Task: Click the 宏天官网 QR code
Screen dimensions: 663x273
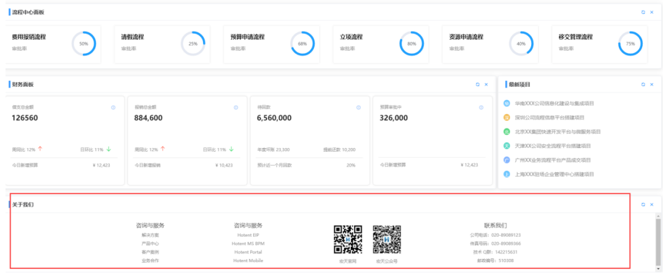Action: (348, 239)
